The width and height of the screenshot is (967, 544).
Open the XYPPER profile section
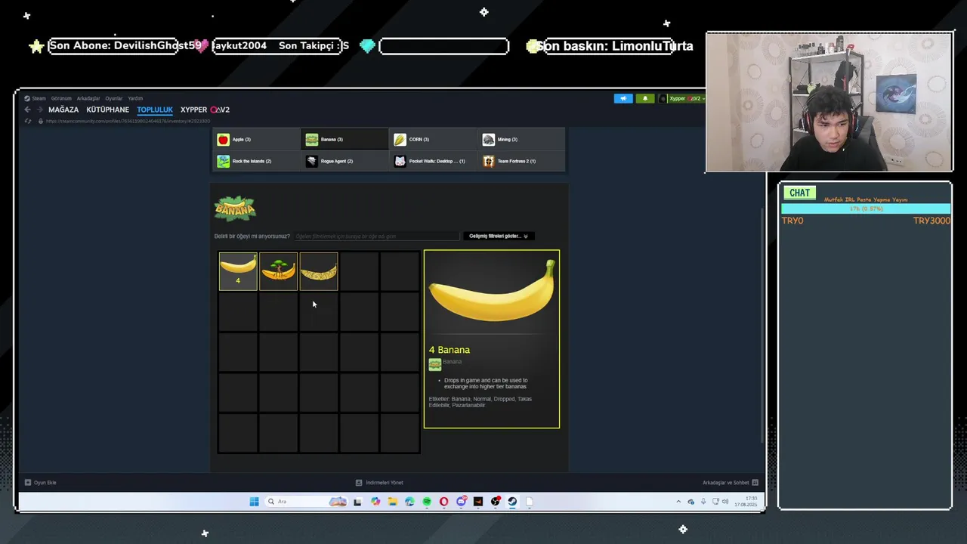click(x=205, y=110)
